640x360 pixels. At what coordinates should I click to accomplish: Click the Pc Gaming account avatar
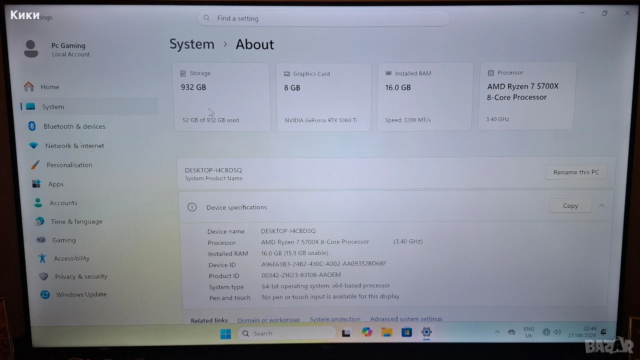(31, 49)
